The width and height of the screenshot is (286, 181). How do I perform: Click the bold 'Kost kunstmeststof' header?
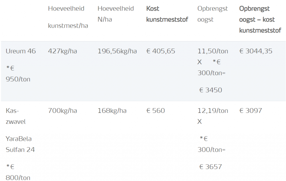tap(167, 14)
